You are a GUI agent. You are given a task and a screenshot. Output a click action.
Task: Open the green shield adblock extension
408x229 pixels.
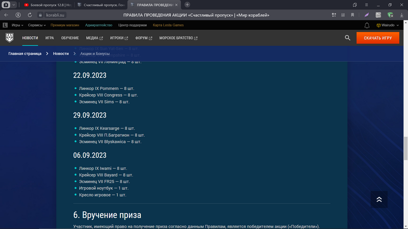(x=390, y=15)
